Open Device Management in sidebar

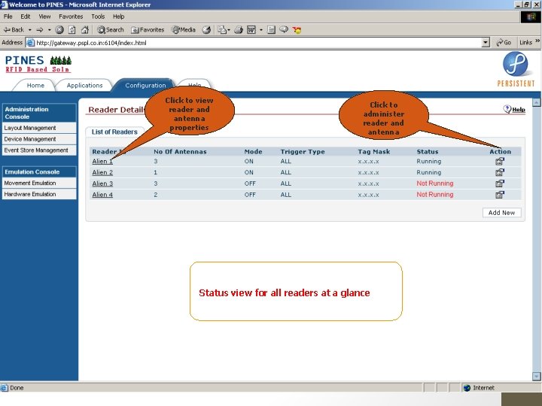pos(39,139)
